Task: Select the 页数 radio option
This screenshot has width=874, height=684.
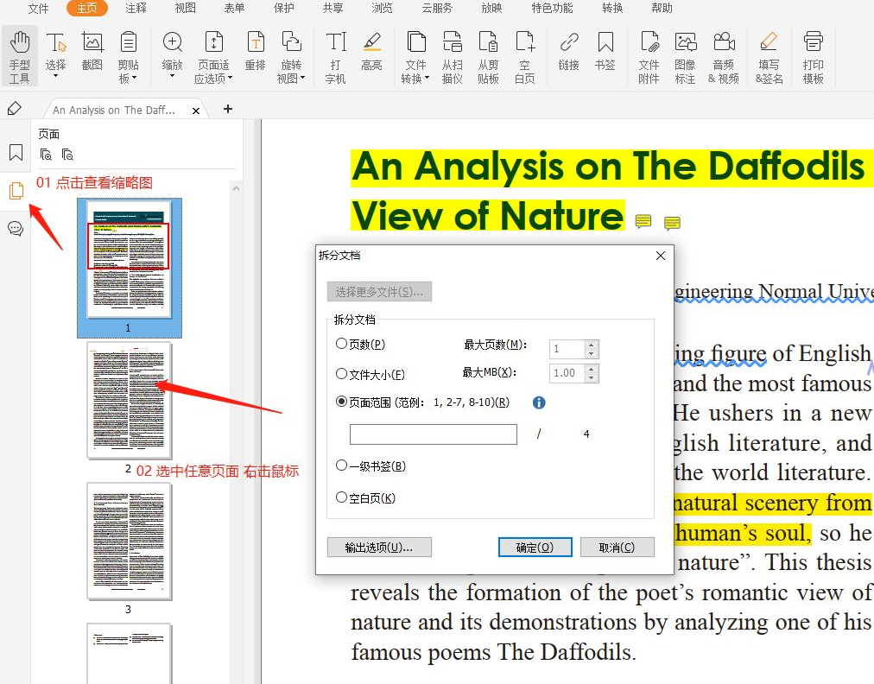Action: coord(342,344)
